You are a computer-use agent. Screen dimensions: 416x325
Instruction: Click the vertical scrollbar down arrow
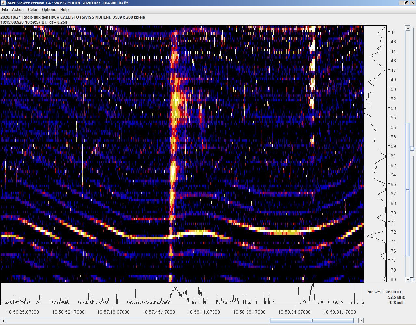(x=408, y=279)
